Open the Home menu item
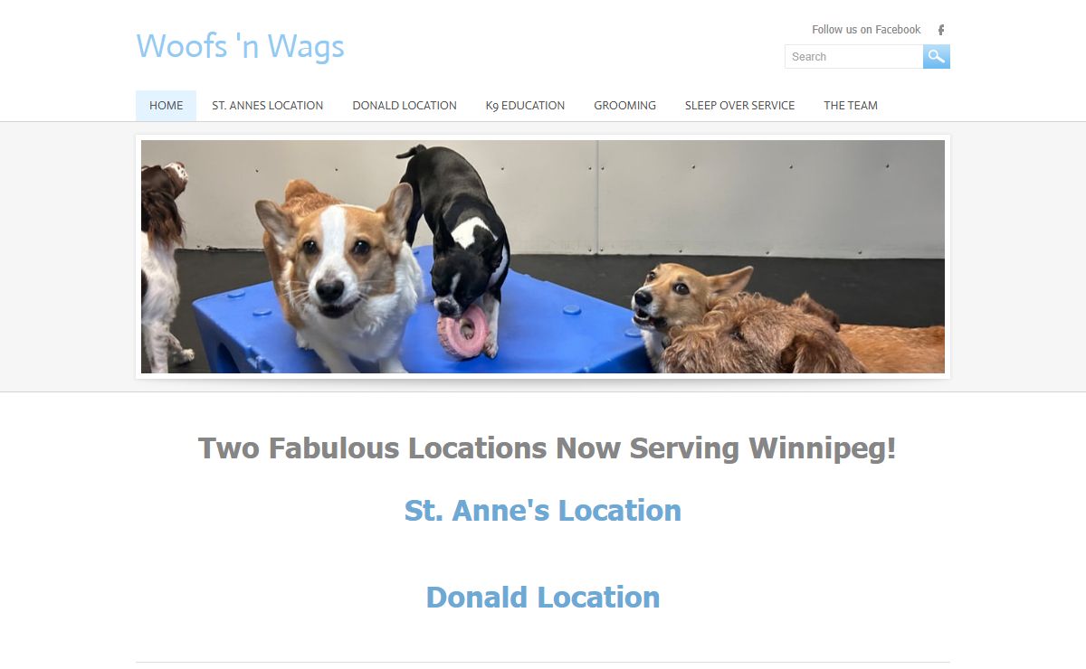 [x=166, y=106]
